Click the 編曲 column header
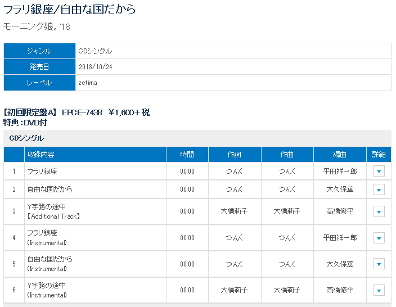 pos(340,154)
